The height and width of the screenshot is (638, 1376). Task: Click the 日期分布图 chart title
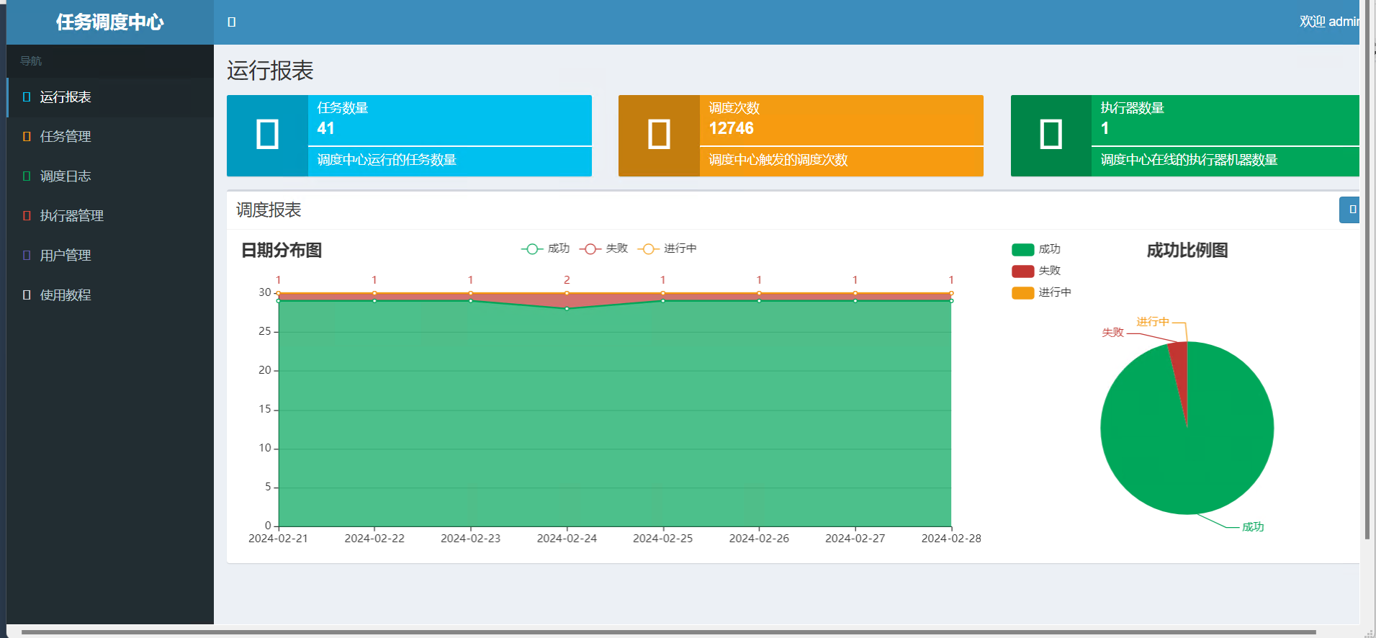pos(282,251)
